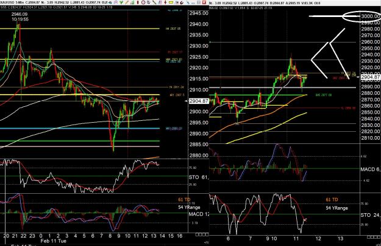
Task: Click the cursor-with-list toolbar icon
Action: click(x=149, y=2)
